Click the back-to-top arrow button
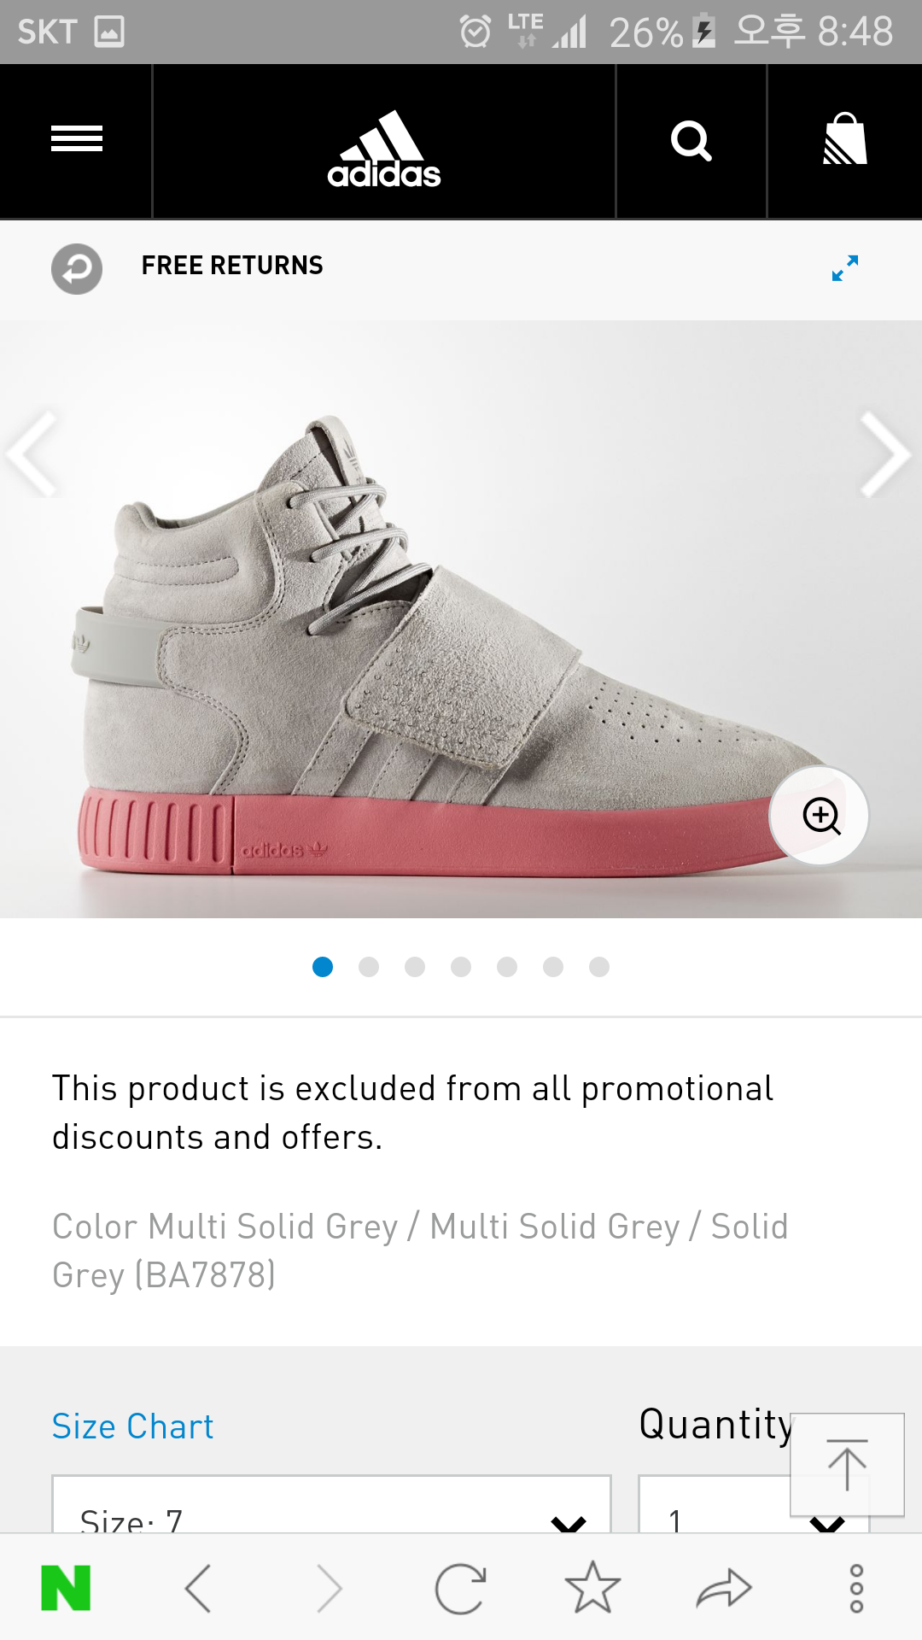Screen dimensions: 922x1640 pyautogui.click(x=848, y=1464)
